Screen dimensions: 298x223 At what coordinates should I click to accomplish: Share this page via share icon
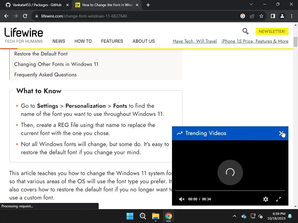(x=252, y=16)
